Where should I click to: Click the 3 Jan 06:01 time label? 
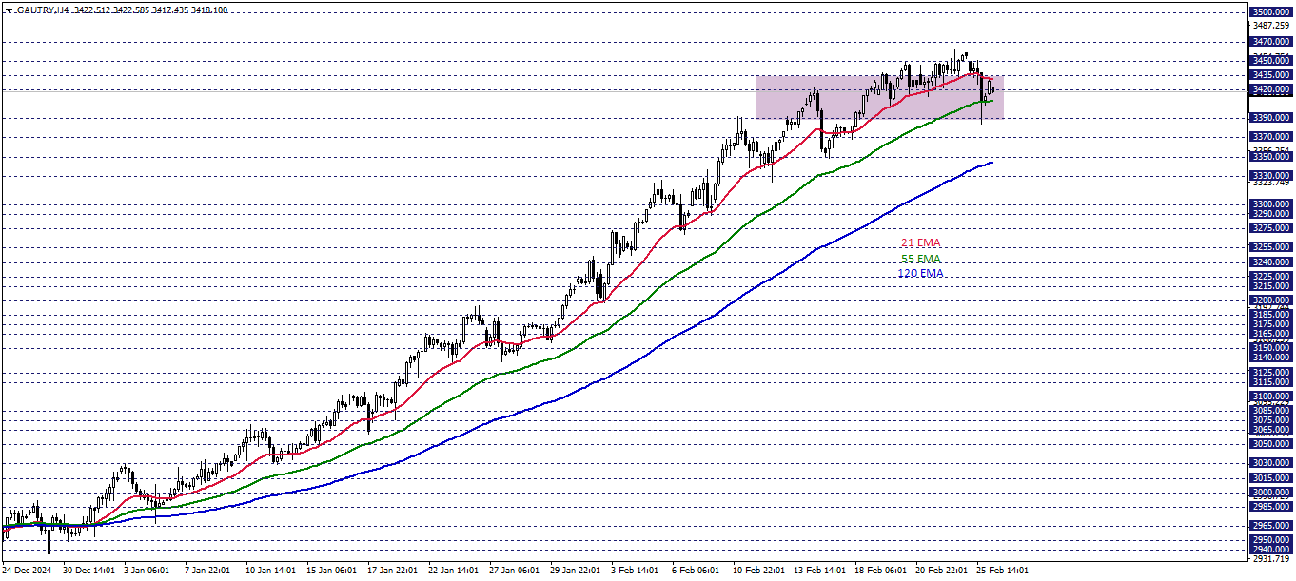145,571
